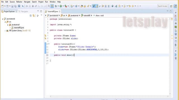Open the Back history dropdown arrow
The image size is (179, 100).
(135, 6)
